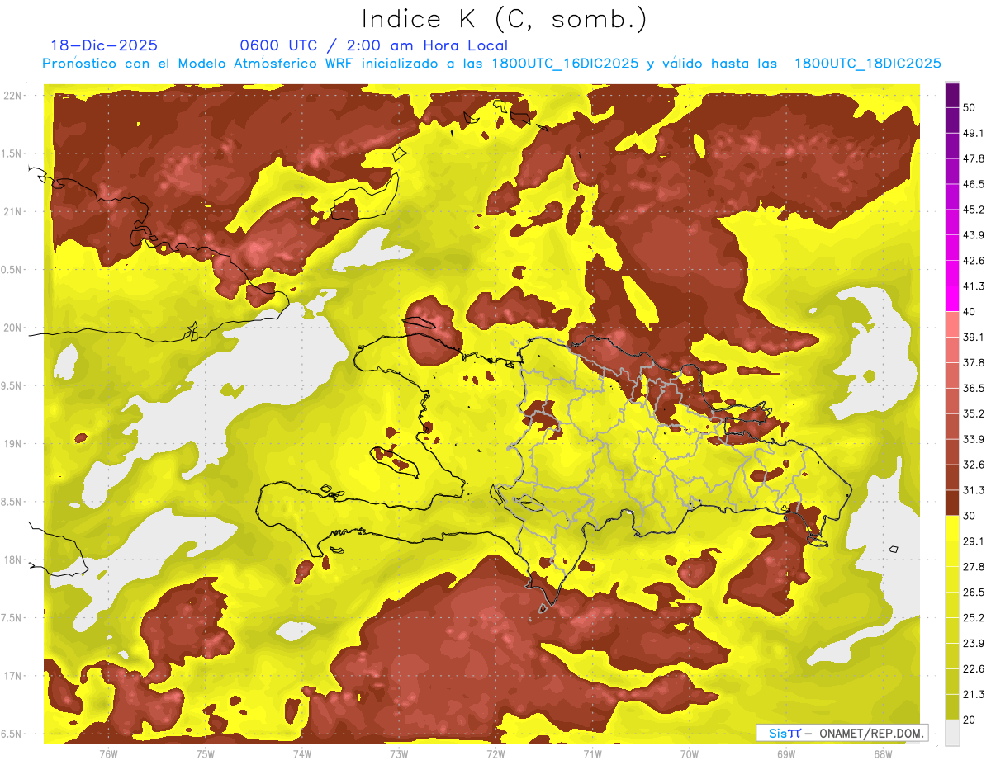This screenshot has width=991, height=765.
Task: Pick the gray swatch below the 20 label
Action: click(x=952, y=732)
